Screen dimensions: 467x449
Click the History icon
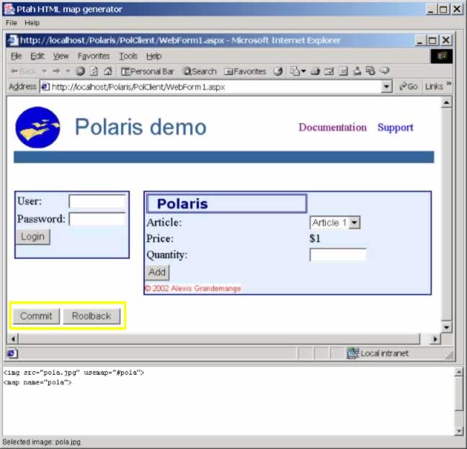[278, 71]
